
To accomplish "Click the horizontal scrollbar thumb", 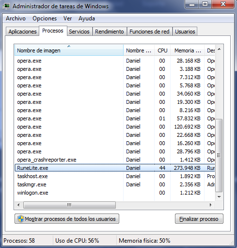I will [x=69, y=205].
